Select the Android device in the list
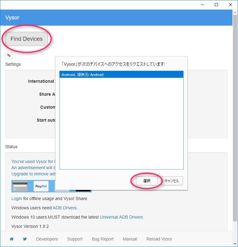The width and height of the screenshot is (238, 247). 121,74
